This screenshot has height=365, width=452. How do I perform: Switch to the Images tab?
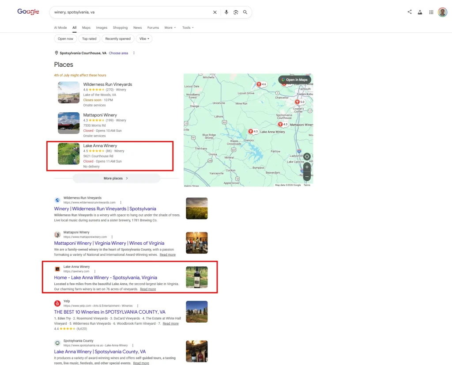[102, 28]
